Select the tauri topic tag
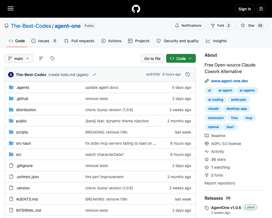Image resolution: width=272 pixels, height=218 pixels. 230,127
